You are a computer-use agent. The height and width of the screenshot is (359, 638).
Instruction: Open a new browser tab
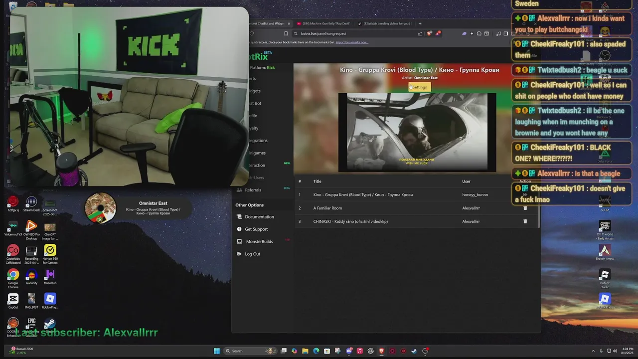click(x=420, y=23)
